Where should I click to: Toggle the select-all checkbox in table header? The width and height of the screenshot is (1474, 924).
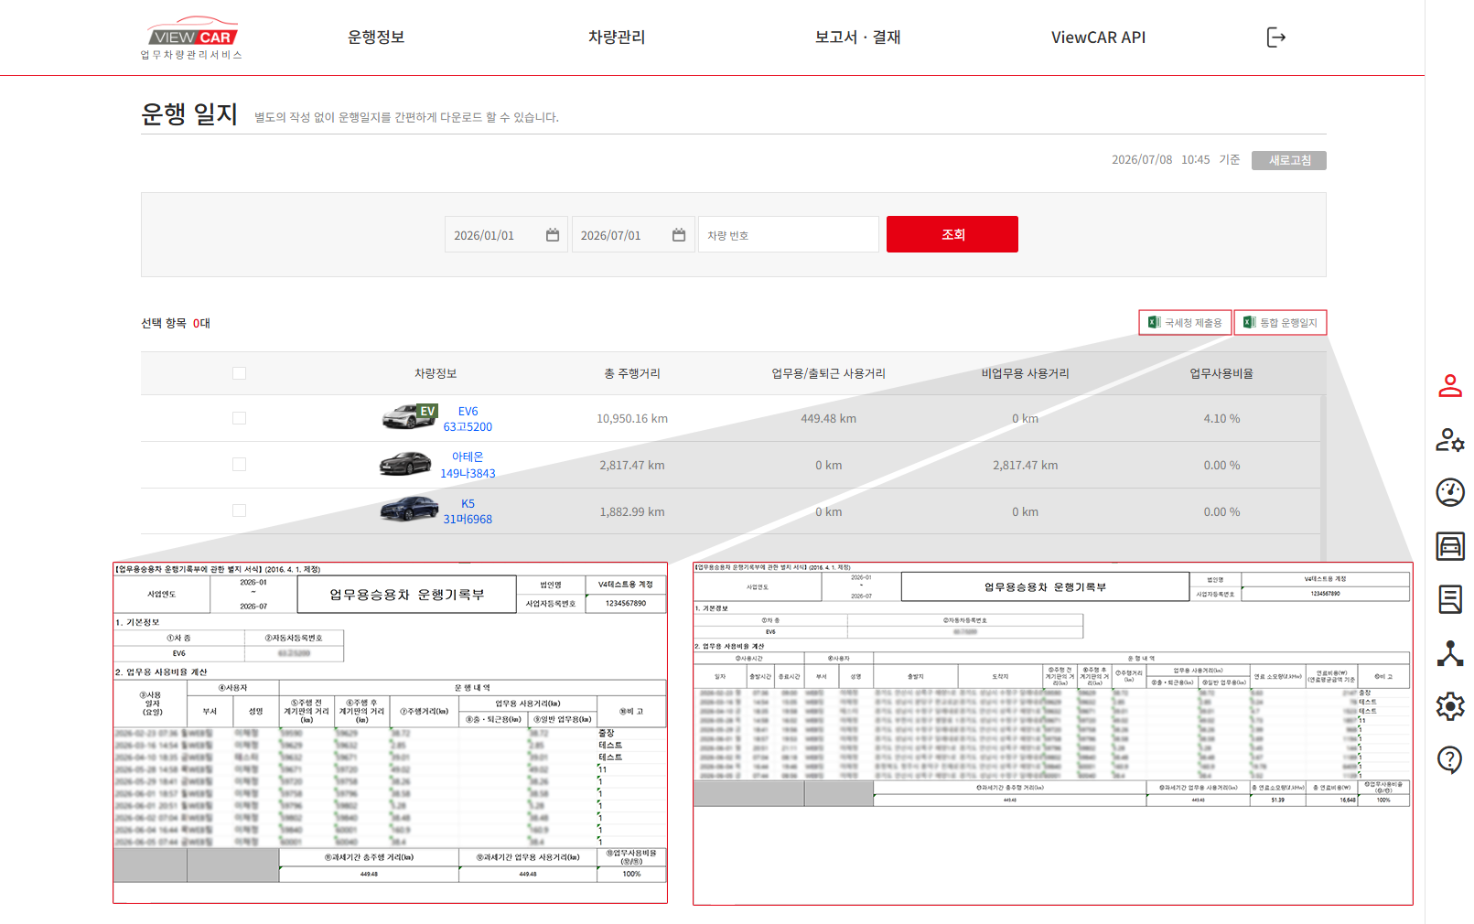[x=239, y=373]
